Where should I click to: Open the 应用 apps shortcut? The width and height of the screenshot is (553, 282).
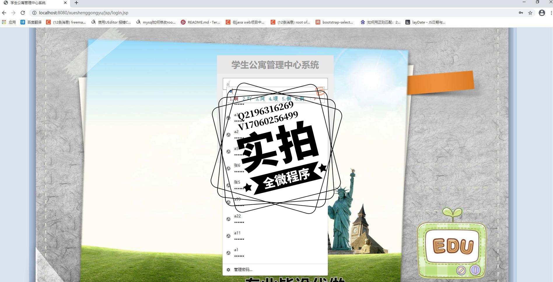pos(9,22)
